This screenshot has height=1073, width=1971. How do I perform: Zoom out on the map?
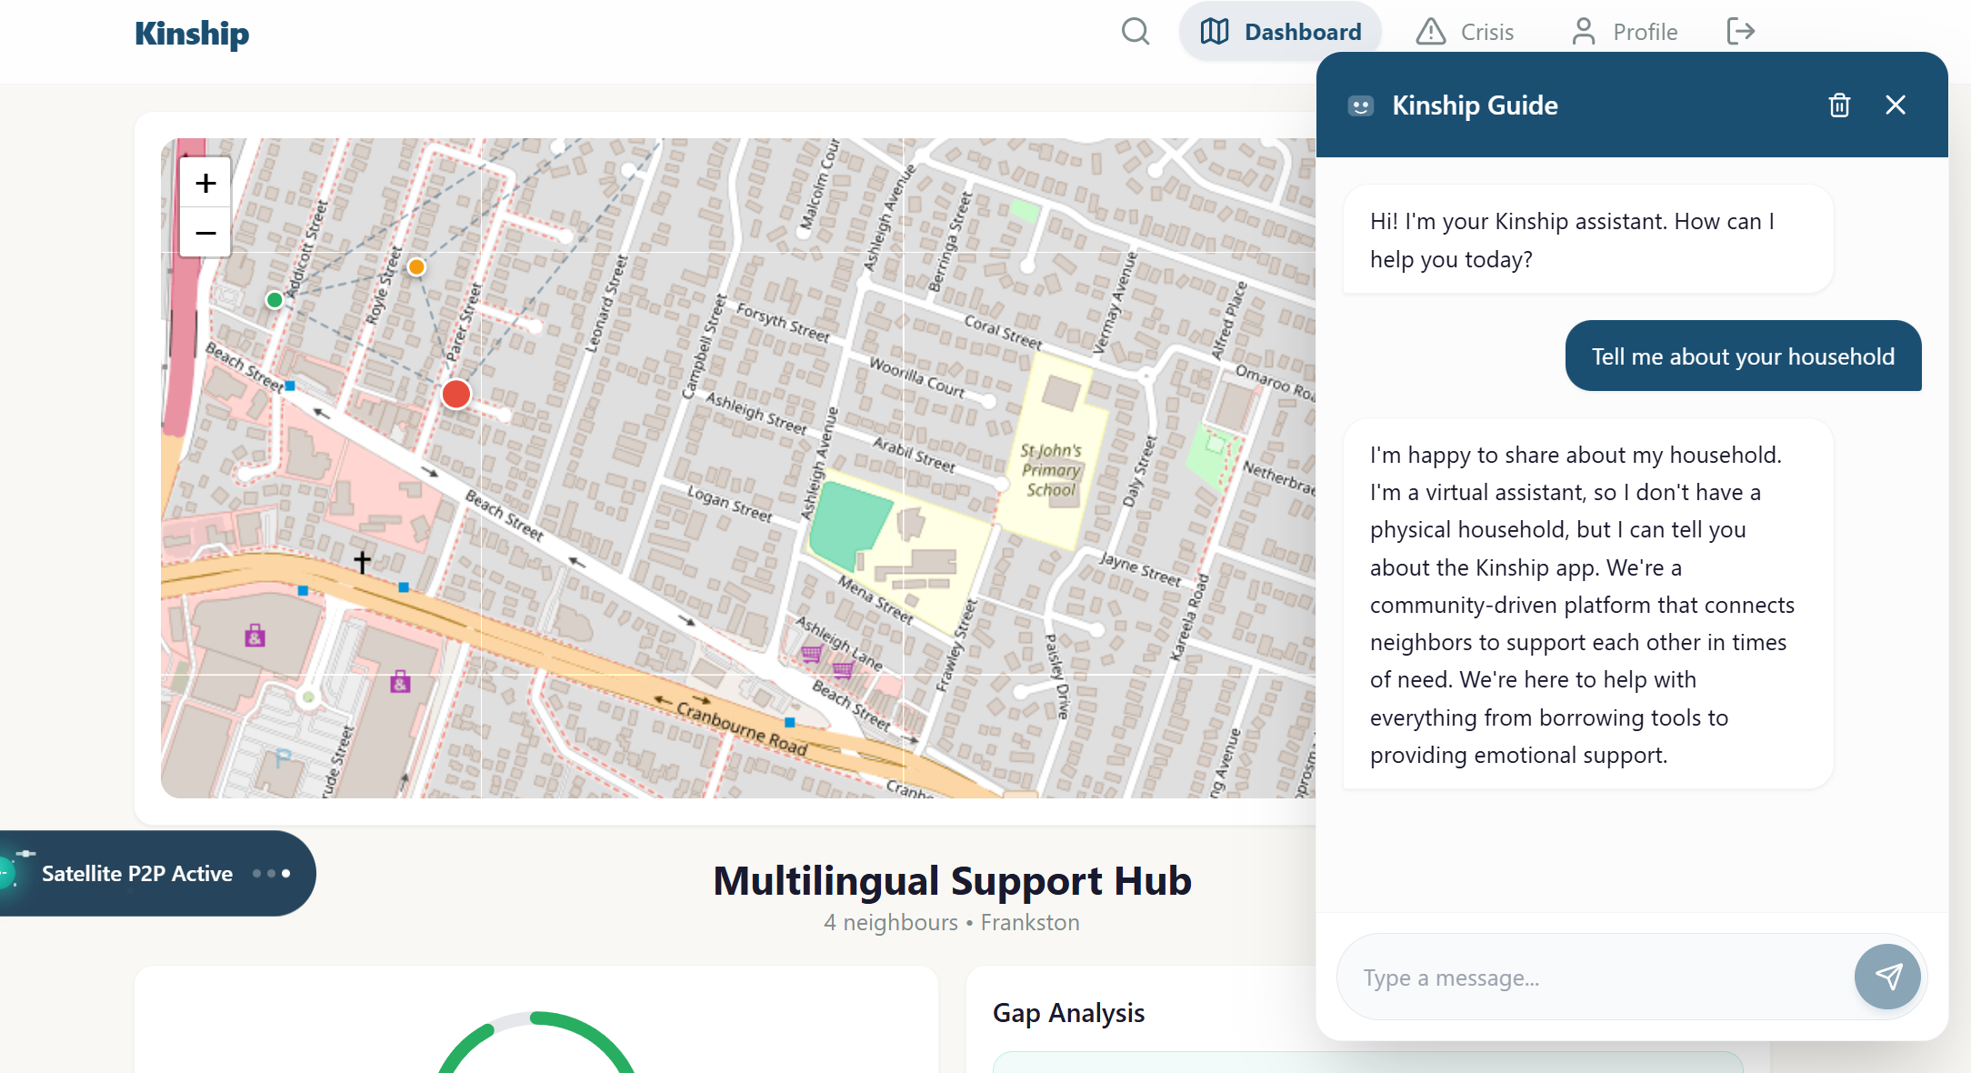coord(205,233)
